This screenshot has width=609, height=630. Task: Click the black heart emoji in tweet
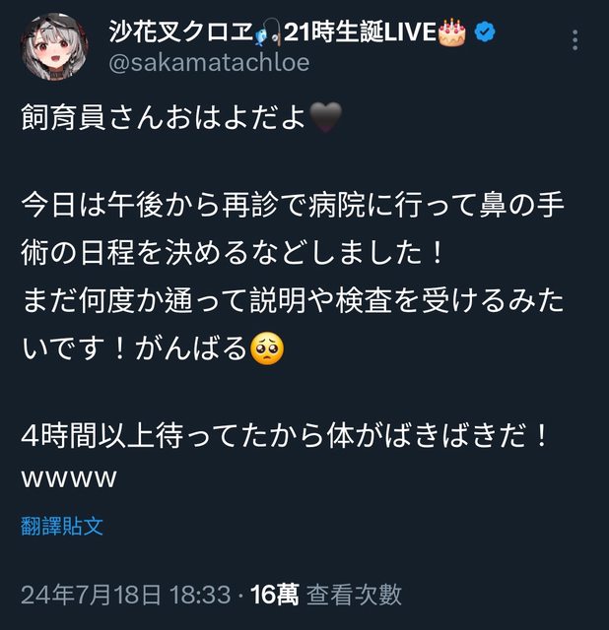(325, 117)
